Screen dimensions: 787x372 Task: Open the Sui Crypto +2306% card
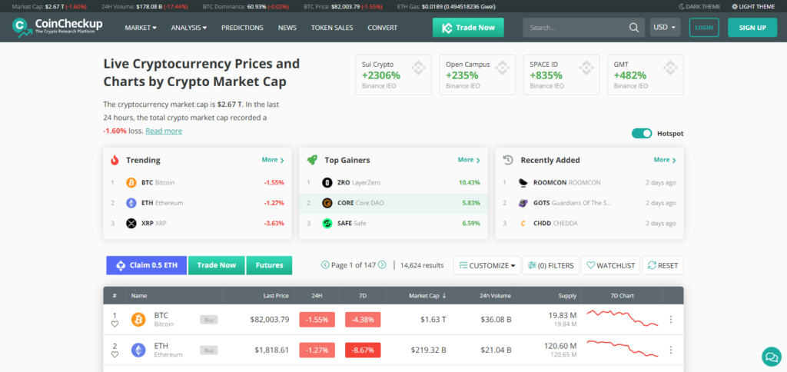pyautogui.click(x=393, y=75)
